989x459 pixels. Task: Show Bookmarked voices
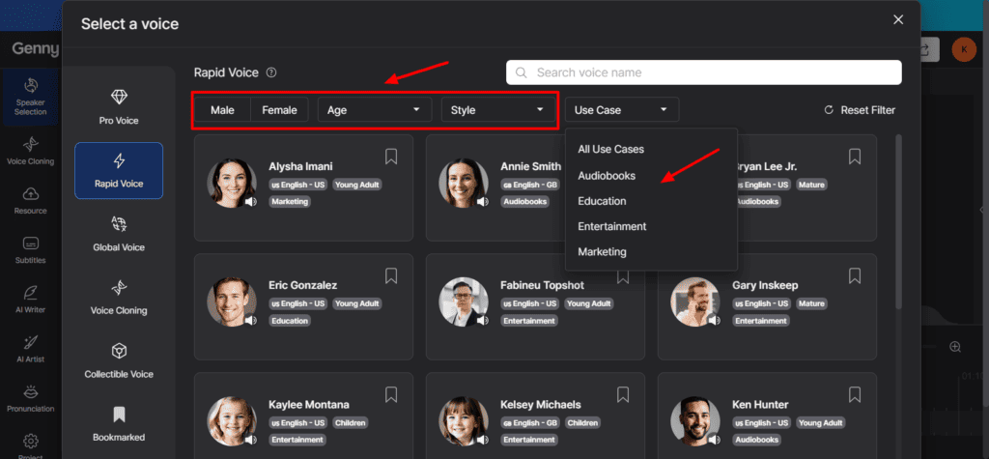pos(119,423)
